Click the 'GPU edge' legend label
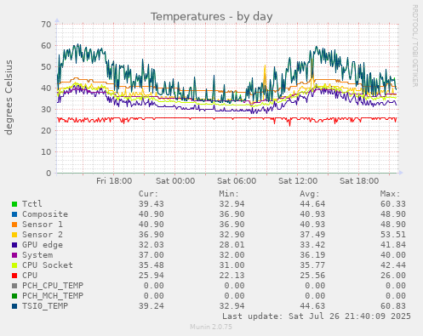This screenshot has width=423, height=336. pos(43,245)
